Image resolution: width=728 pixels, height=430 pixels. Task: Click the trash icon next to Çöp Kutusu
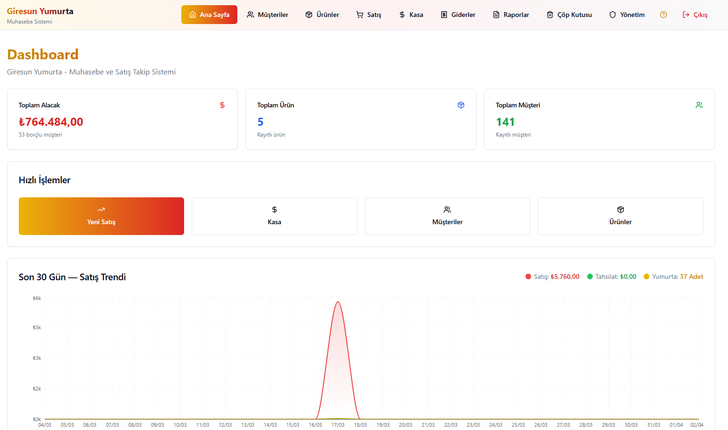tap(550, 15)
